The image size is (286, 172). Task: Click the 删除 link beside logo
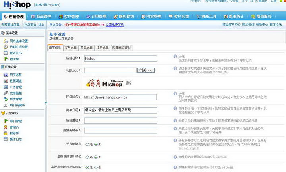coord(128,83)
